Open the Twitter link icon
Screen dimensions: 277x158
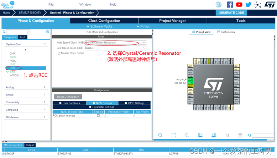[x=249, y=5]
